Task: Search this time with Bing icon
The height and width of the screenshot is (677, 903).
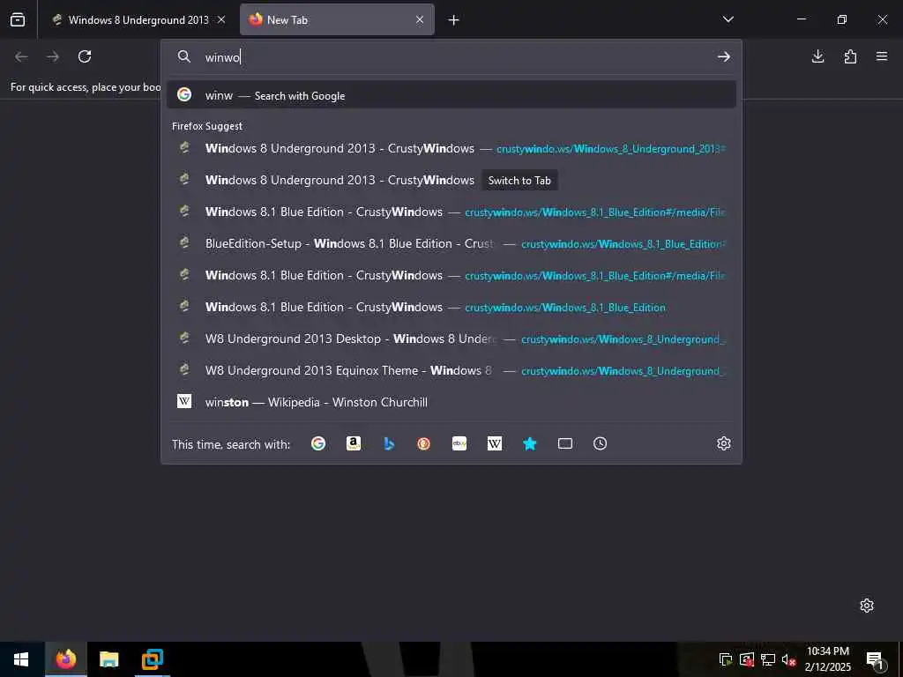Action: pyautogui.click(x=389, y=443)
